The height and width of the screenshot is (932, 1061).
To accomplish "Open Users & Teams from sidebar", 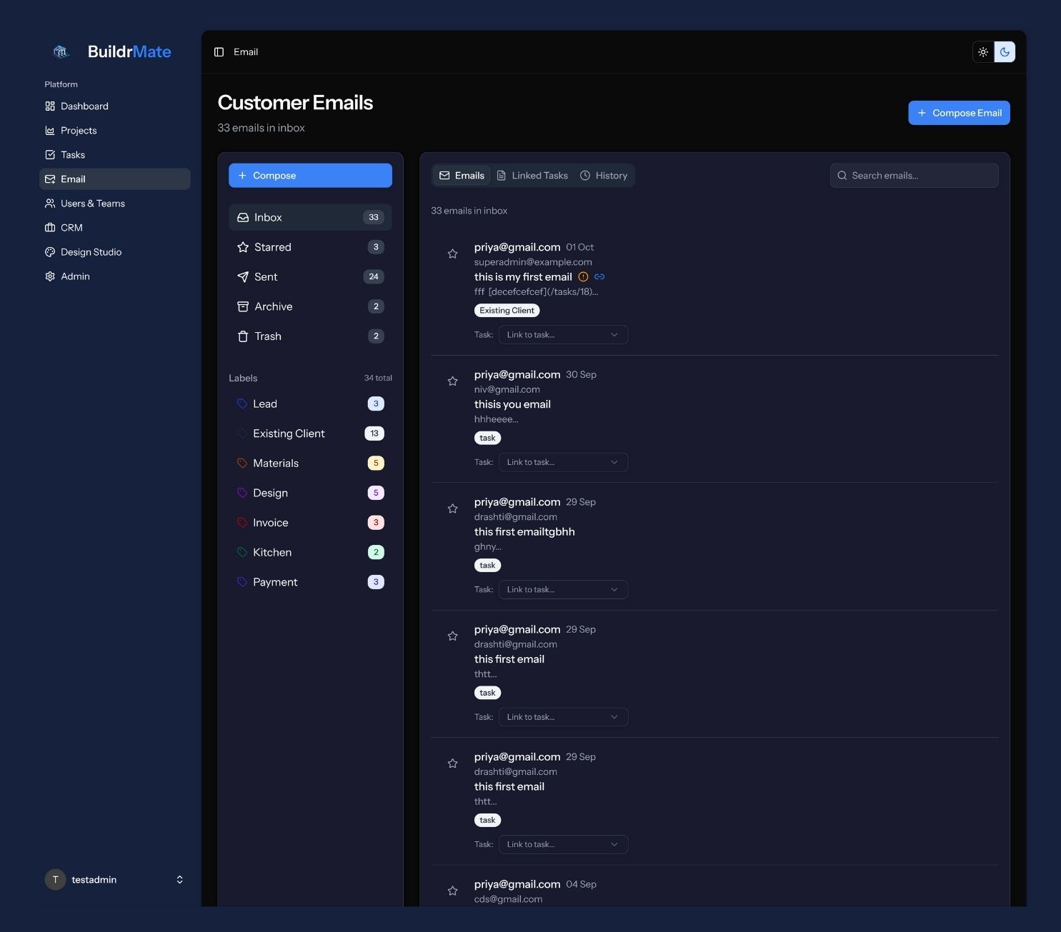I will [93, 203].
